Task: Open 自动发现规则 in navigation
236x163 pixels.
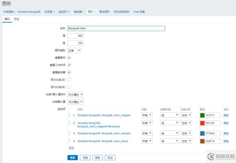Action: 122,12
